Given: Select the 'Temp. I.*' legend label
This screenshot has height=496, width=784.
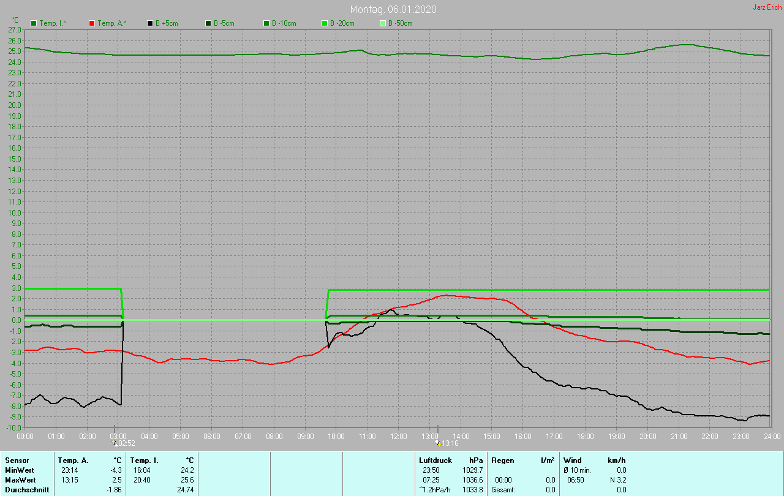Looking at the screenshot, I should click(53, 23).
